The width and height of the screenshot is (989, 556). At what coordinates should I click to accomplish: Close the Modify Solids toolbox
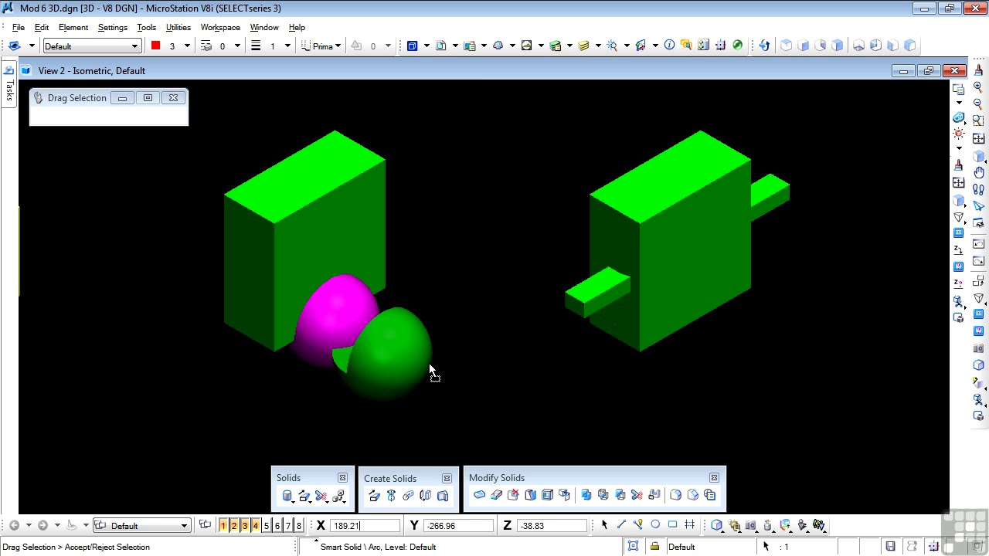(x=714, y=478)
